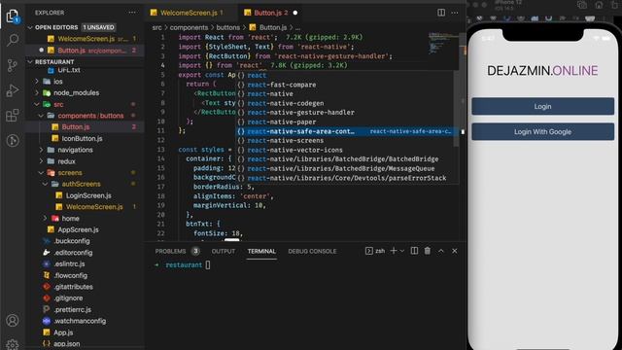Screen dimensions: 622x350
Task: Collapse the Open Editors section
Action: [30, 27]
